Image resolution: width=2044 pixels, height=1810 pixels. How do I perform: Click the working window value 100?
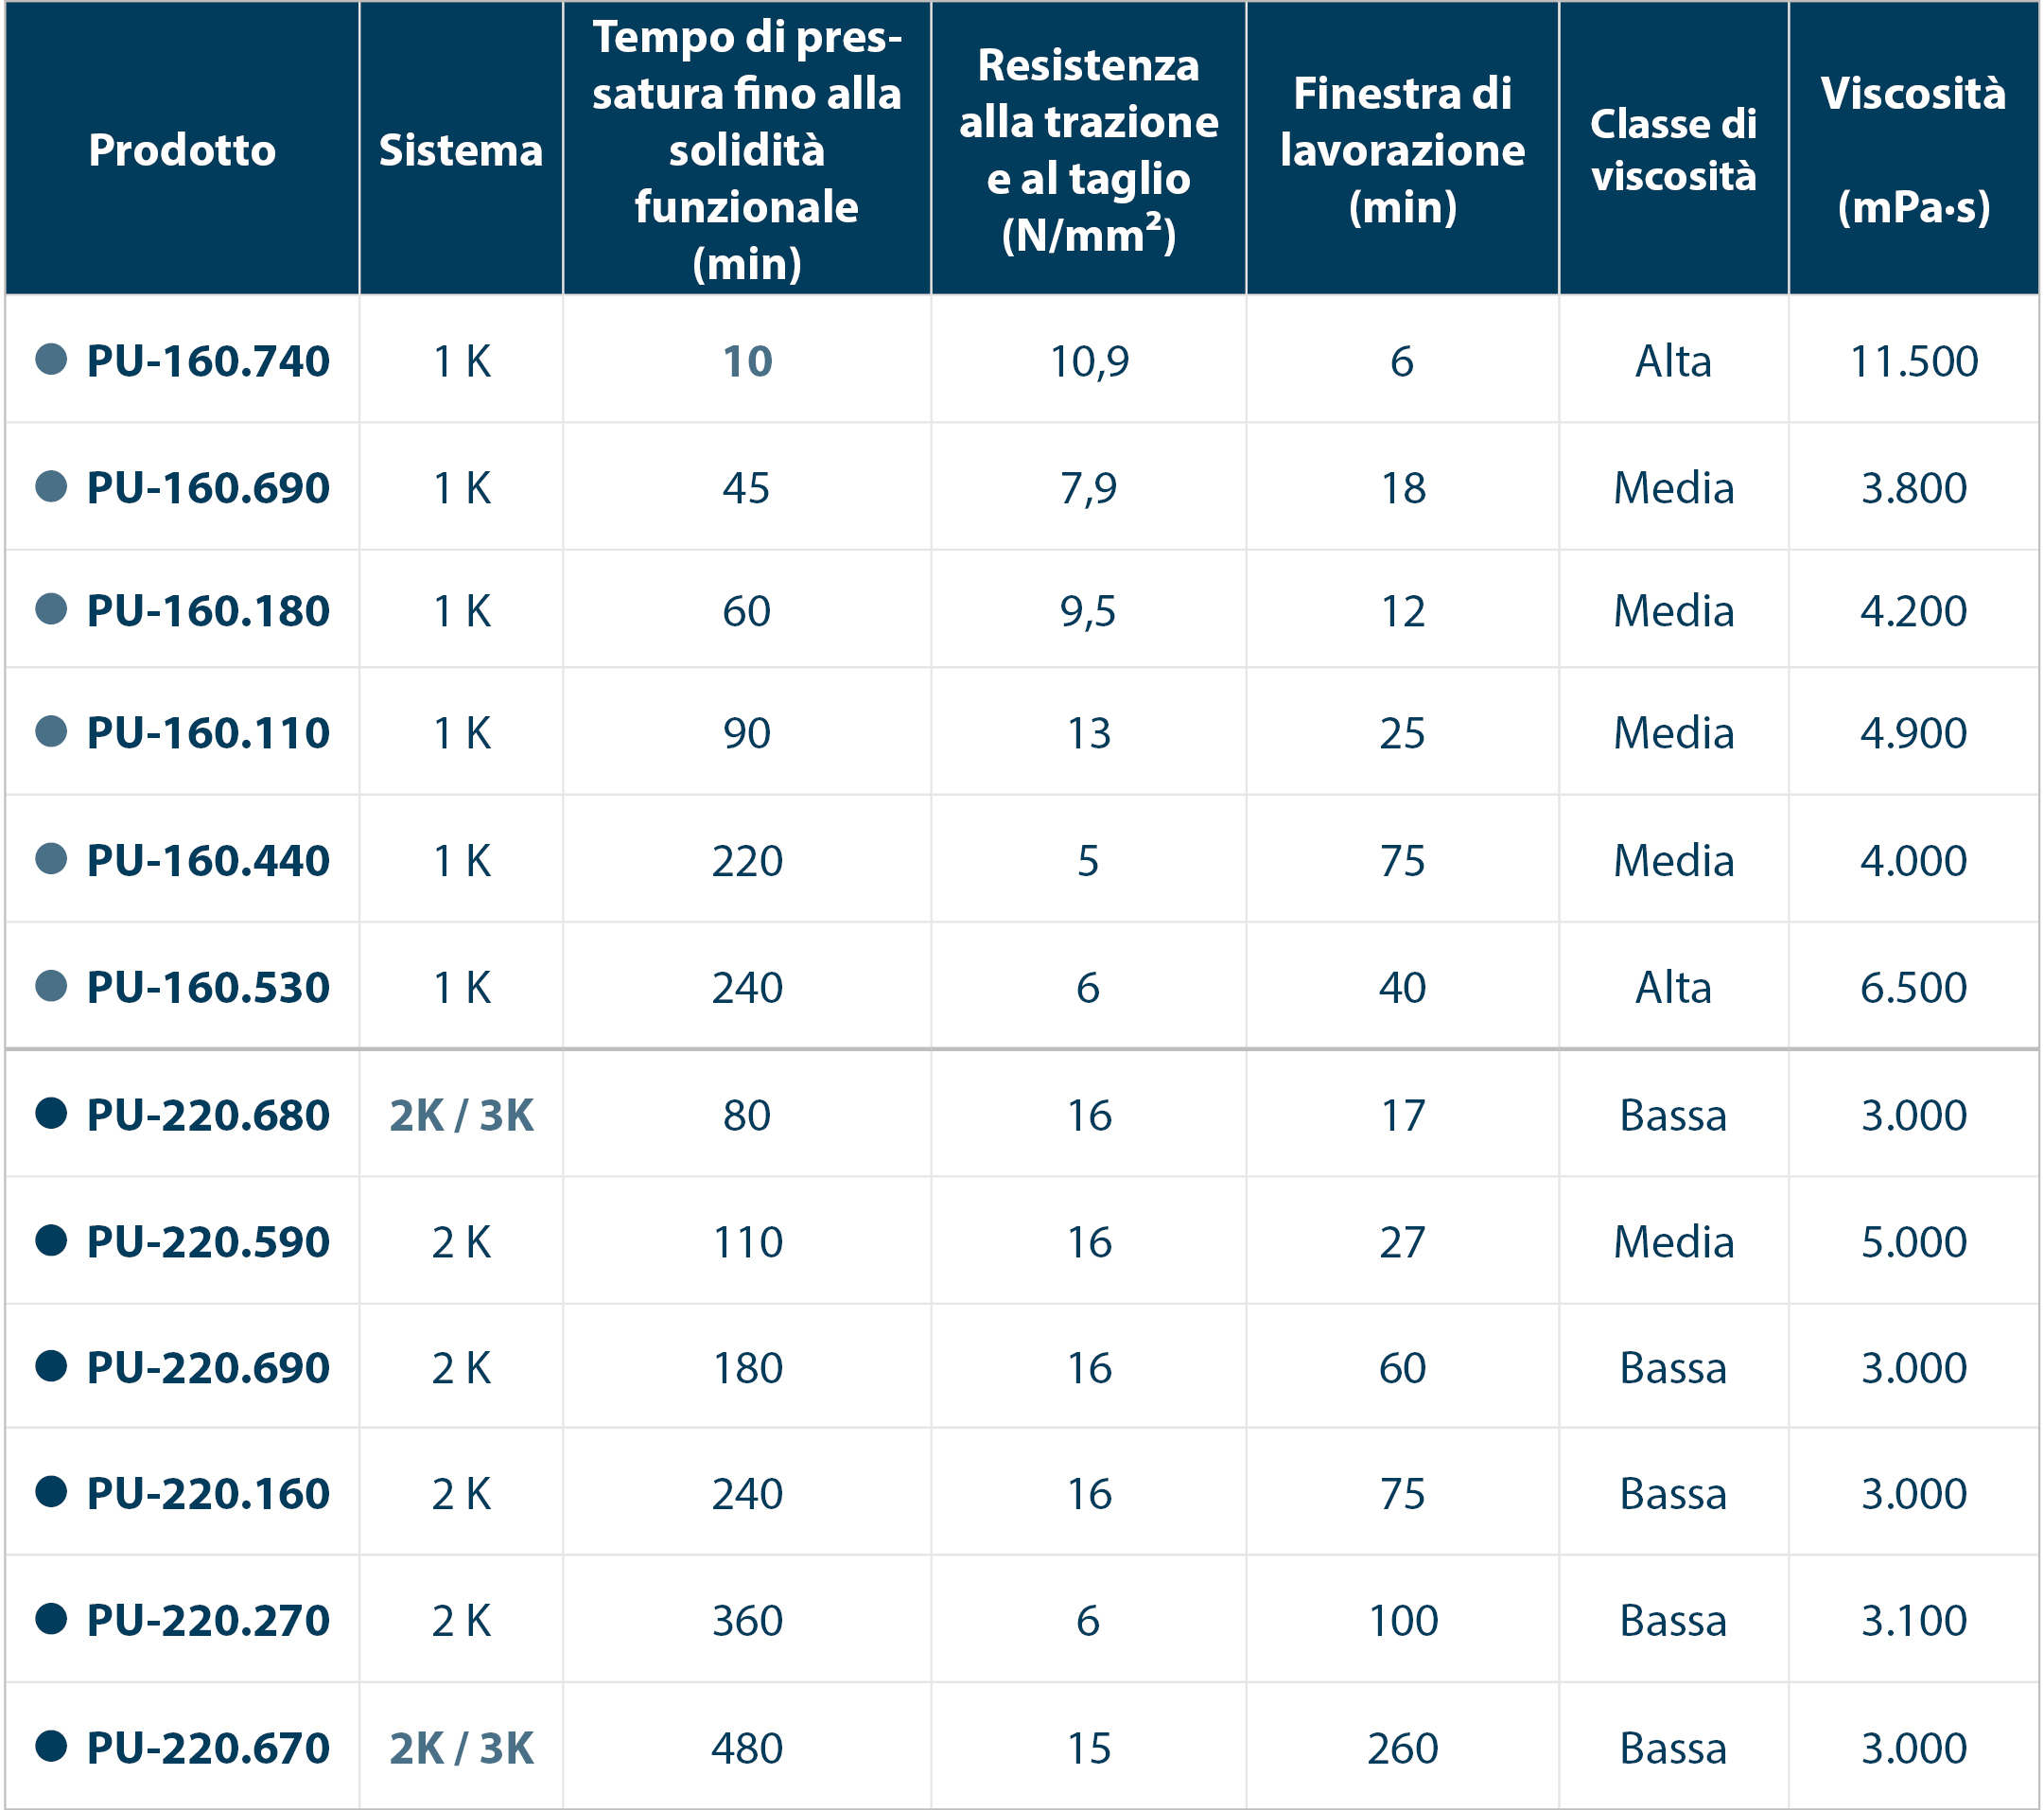tap(1402, 1622)
